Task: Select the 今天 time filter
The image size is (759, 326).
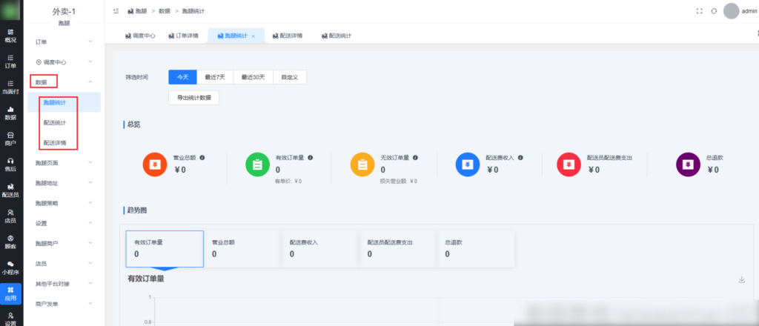Action: coord(182,77)
